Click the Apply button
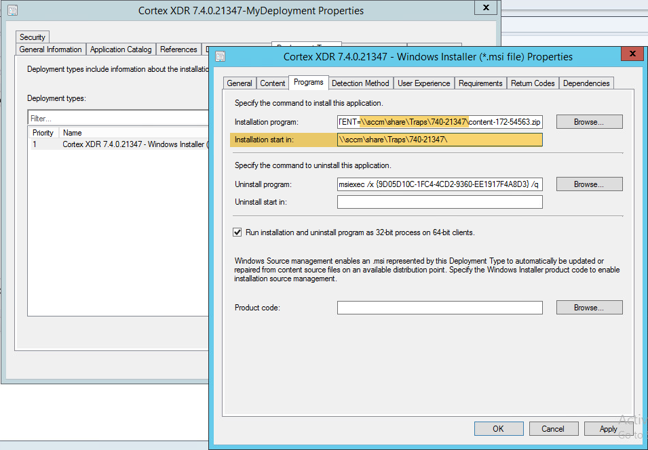 pos(608,428)
